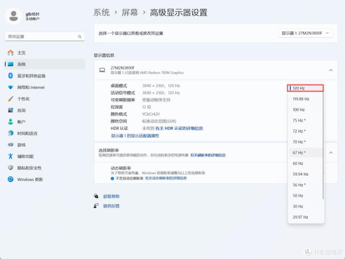
Task: Click the monitor icon beside 27M2N3800F
Action: (x=102, y=70)
